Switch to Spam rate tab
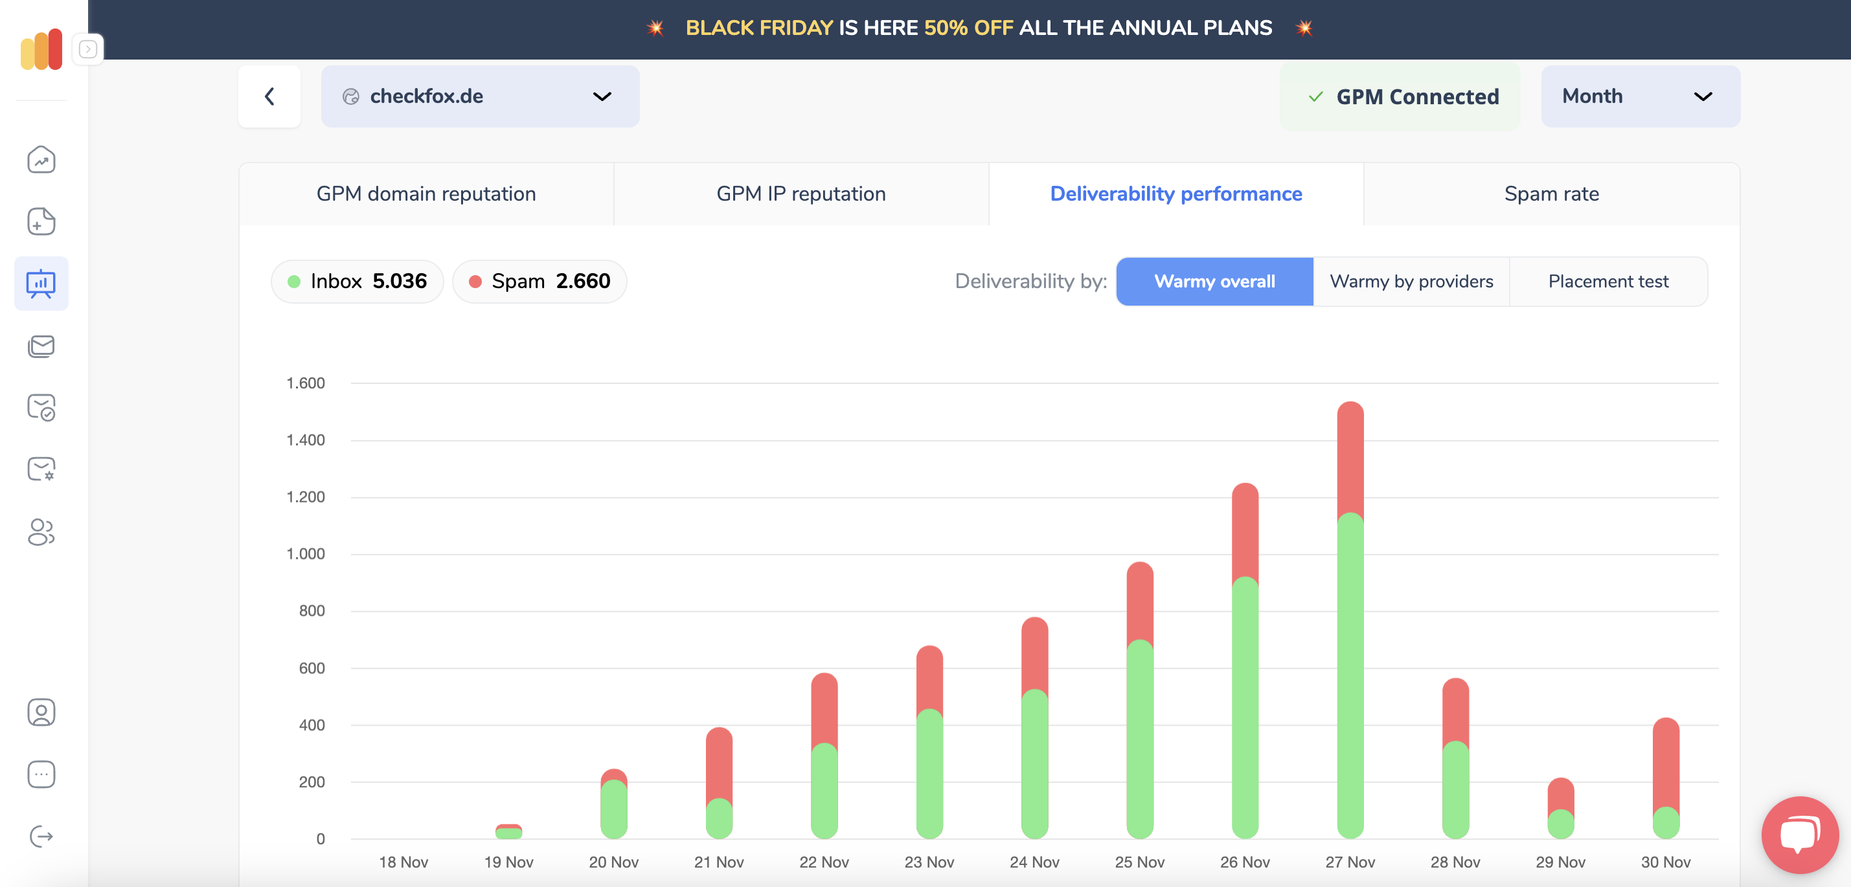The width and height of the screenshot is (1851, 887). coord(1550,194)
